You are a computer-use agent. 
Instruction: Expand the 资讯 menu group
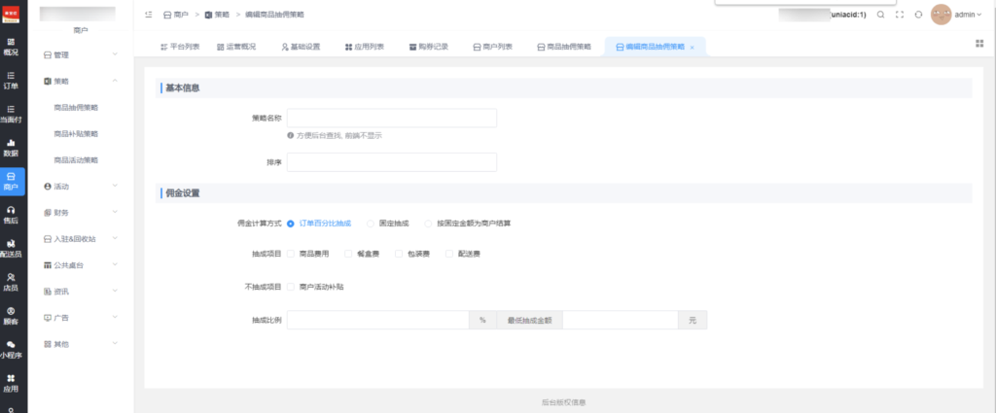coord(81,292)
